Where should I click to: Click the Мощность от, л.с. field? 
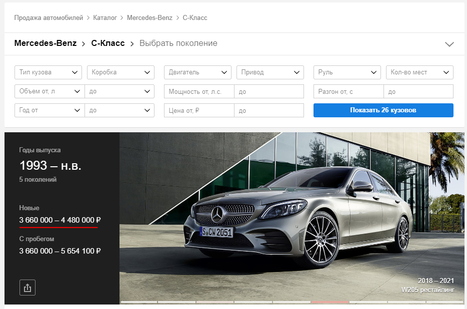click(199, 91)
